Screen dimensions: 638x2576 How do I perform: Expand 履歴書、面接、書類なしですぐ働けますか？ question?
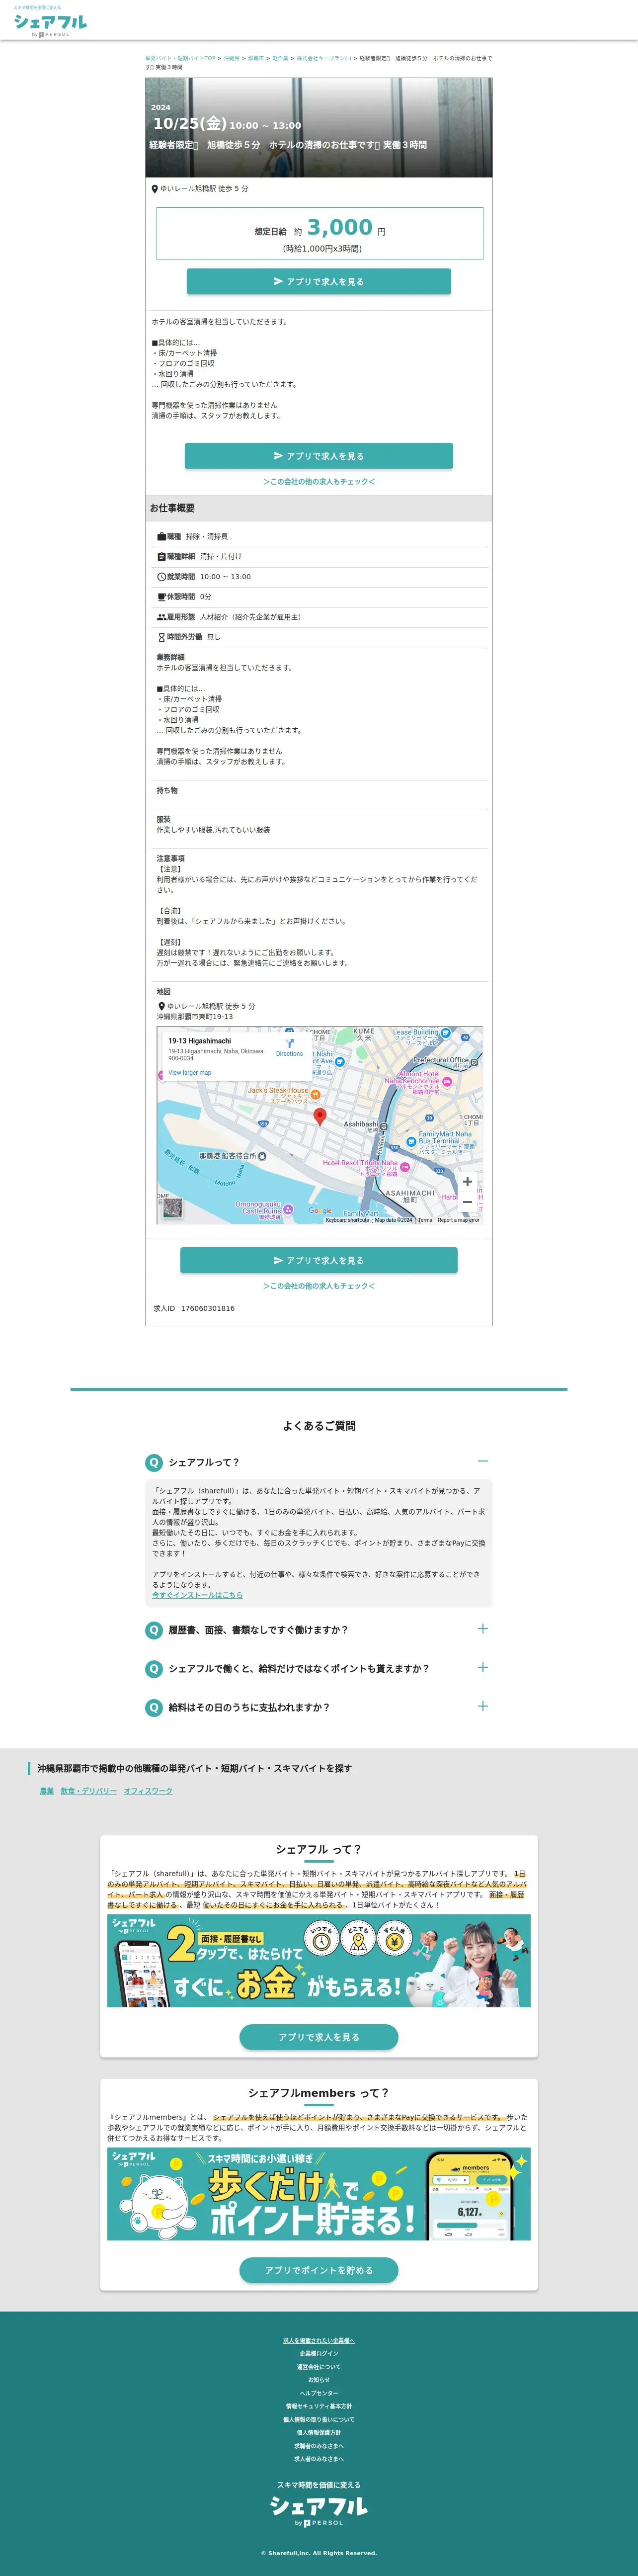pos(319,1630)
